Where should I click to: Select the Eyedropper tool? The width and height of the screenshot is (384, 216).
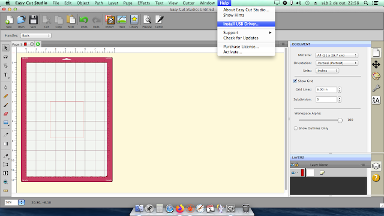pyautogui.click(x=5, y=135)
